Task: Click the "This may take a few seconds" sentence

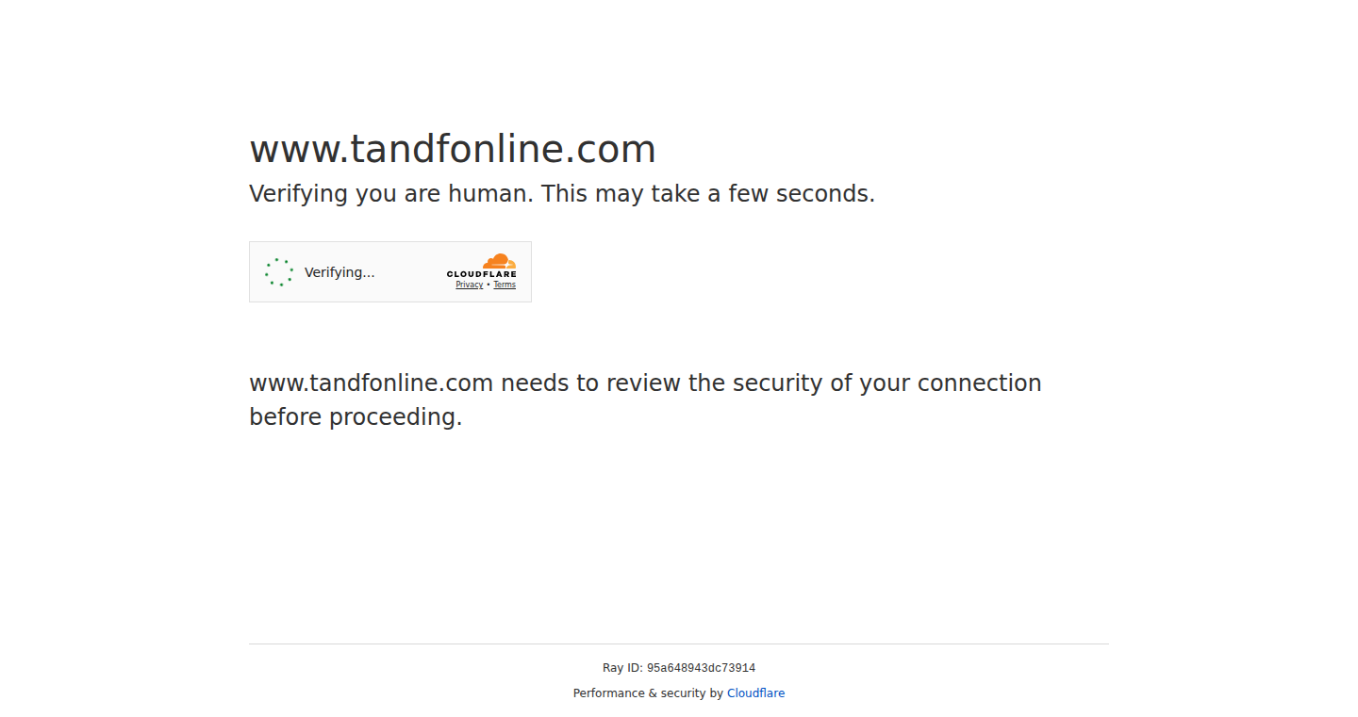Action: pyautogui.click(x=708, y=194)
